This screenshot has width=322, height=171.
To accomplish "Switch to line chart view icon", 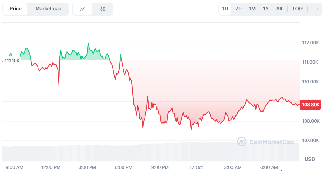I will tap(82, 9).
